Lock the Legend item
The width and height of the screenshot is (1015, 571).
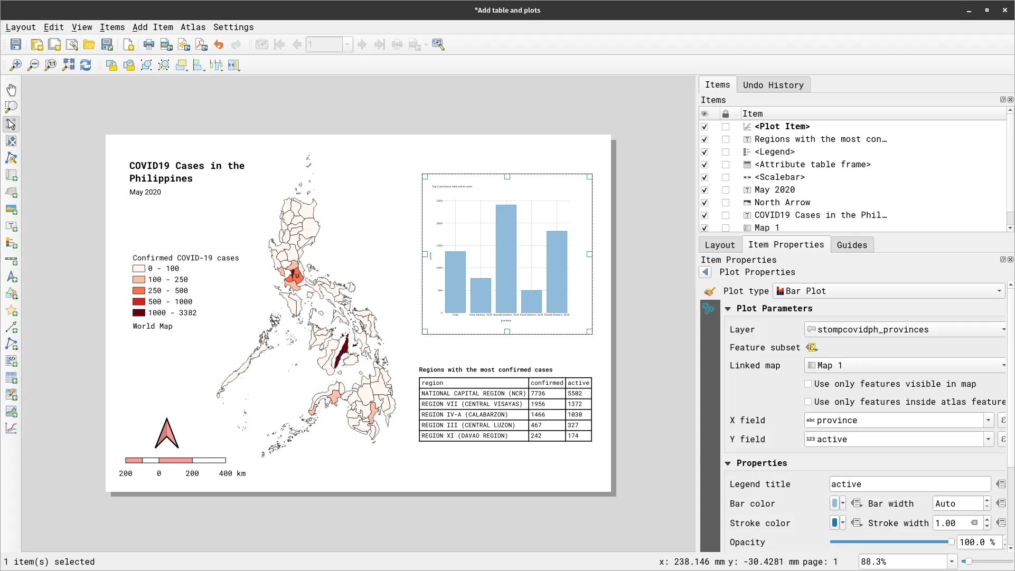[726, 152]
